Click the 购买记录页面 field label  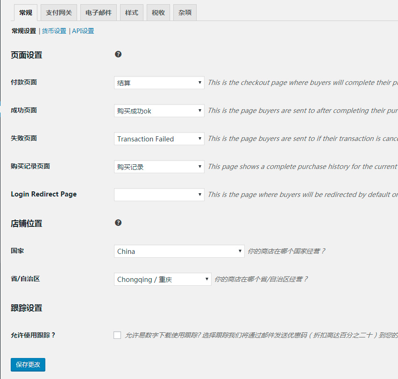pyautogui.click(x=30, y=166)
